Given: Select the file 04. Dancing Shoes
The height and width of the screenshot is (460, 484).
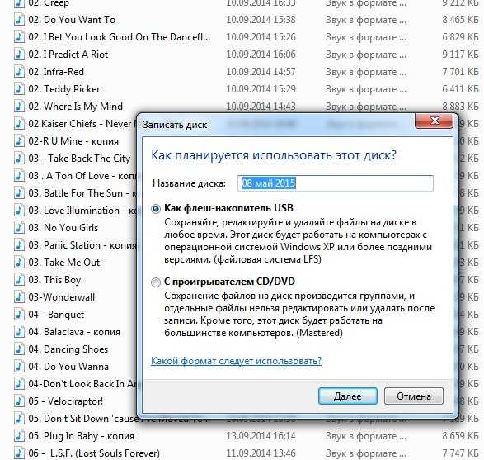Looking at the screenshot, I should point(68,349).
